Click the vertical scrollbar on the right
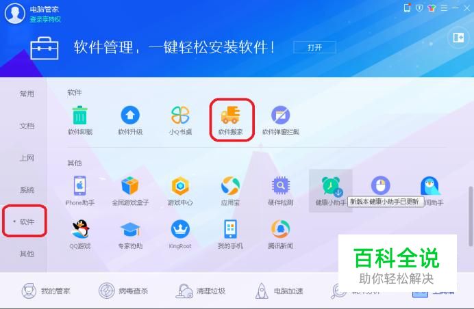The width and height of the screenshot is (474, 309). [x=471, y=216]
